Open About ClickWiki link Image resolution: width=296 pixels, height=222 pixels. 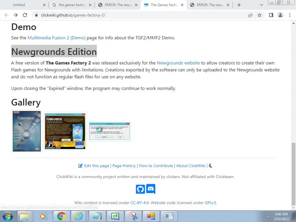pyautogui.click(x=191, y=166)
